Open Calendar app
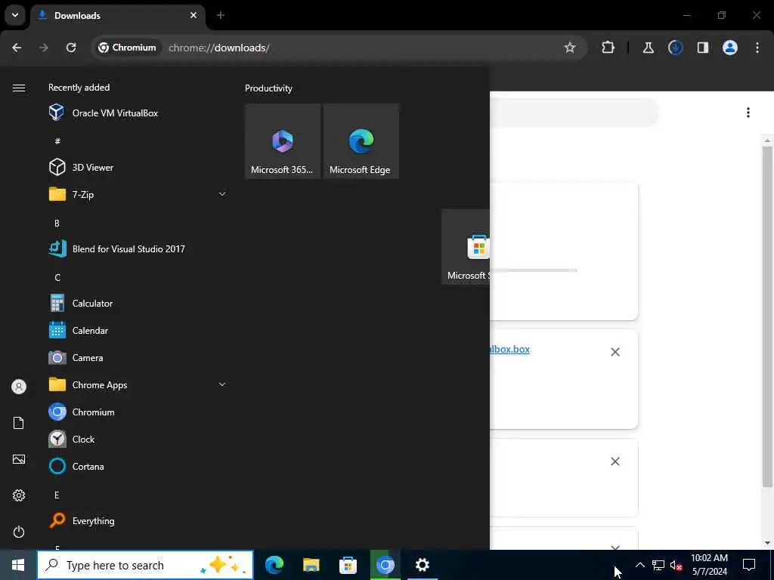 (x=138, y=330)
